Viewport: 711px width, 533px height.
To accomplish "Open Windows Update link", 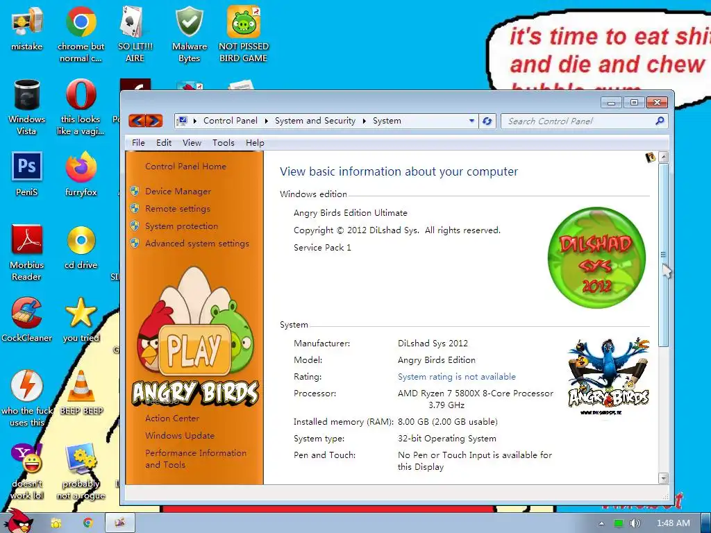I will [x=180, y=436].
